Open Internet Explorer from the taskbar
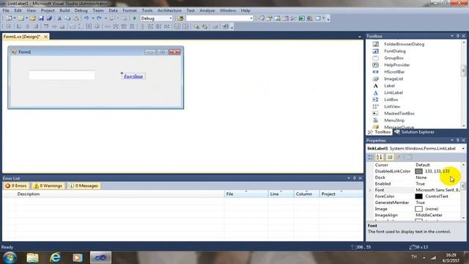 tap(56, 257)
